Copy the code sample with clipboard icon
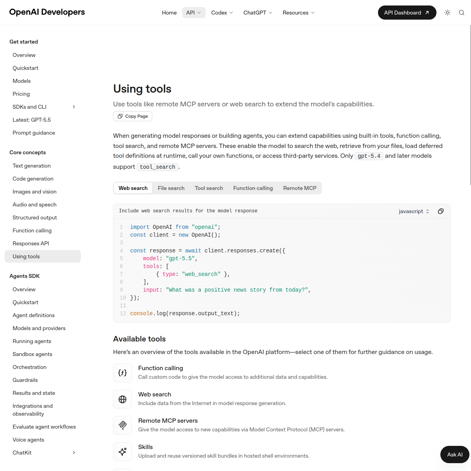Viewport: 471px width, 471px height. coord(441,211)
